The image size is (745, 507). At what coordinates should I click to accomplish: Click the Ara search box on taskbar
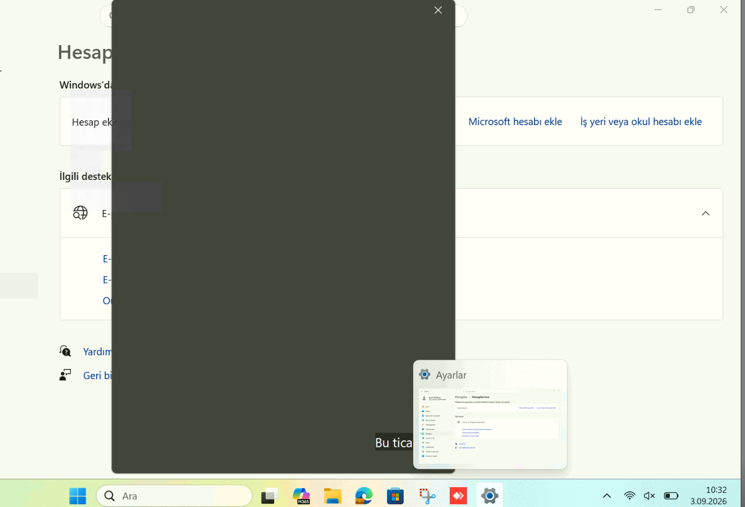pyautogui.click(x=174, y=496)
